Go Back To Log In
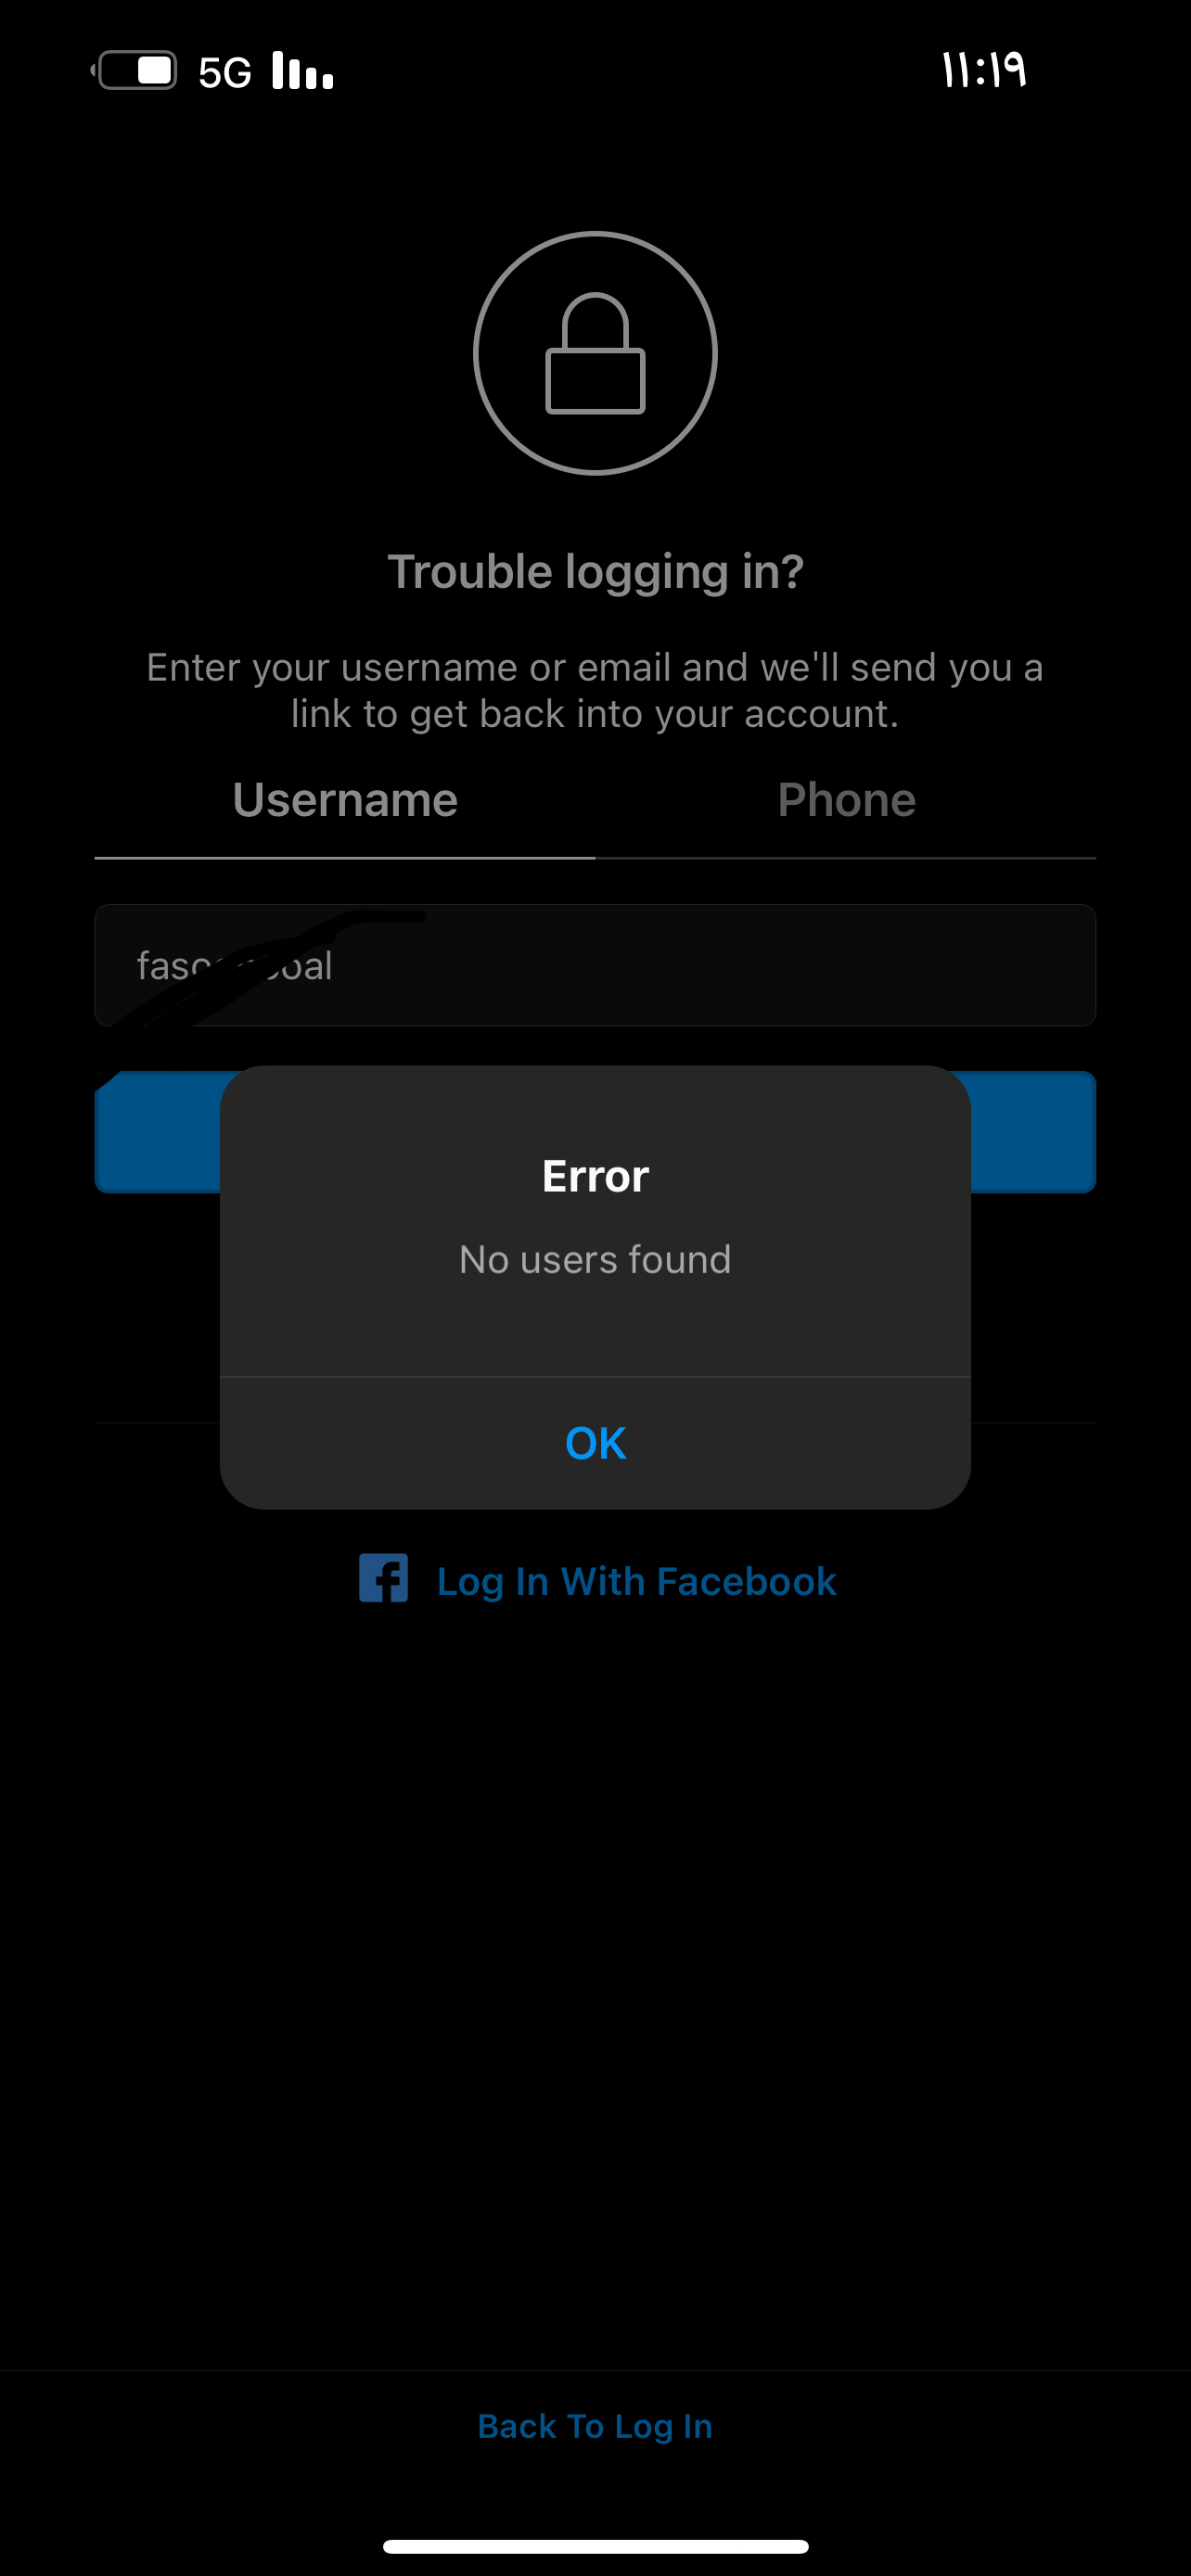The height and width of the screenshot is (2576, 1191). point(595,2426)
